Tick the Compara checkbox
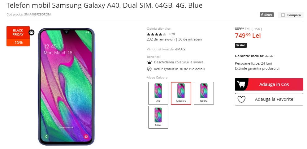Screen dimensions: 307x149 [x=283, y=15]
